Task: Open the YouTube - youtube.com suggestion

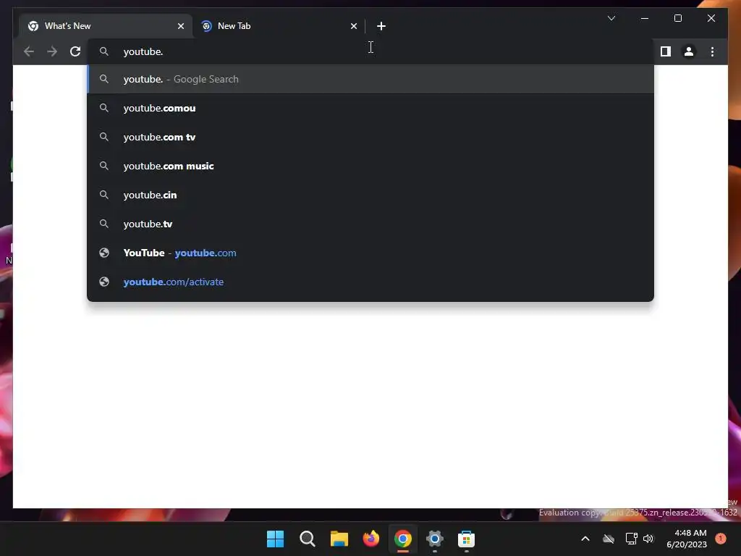Action: 370,253
